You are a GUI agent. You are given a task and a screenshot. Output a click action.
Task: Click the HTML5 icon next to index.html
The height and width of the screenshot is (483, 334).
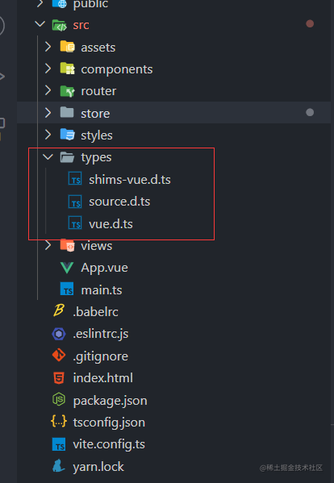[x=59, y=378]
